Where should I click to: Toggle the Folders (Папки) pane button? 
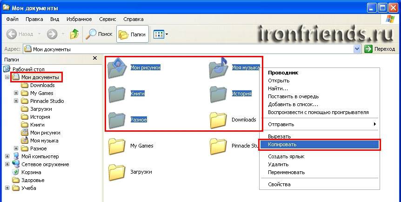133,34
